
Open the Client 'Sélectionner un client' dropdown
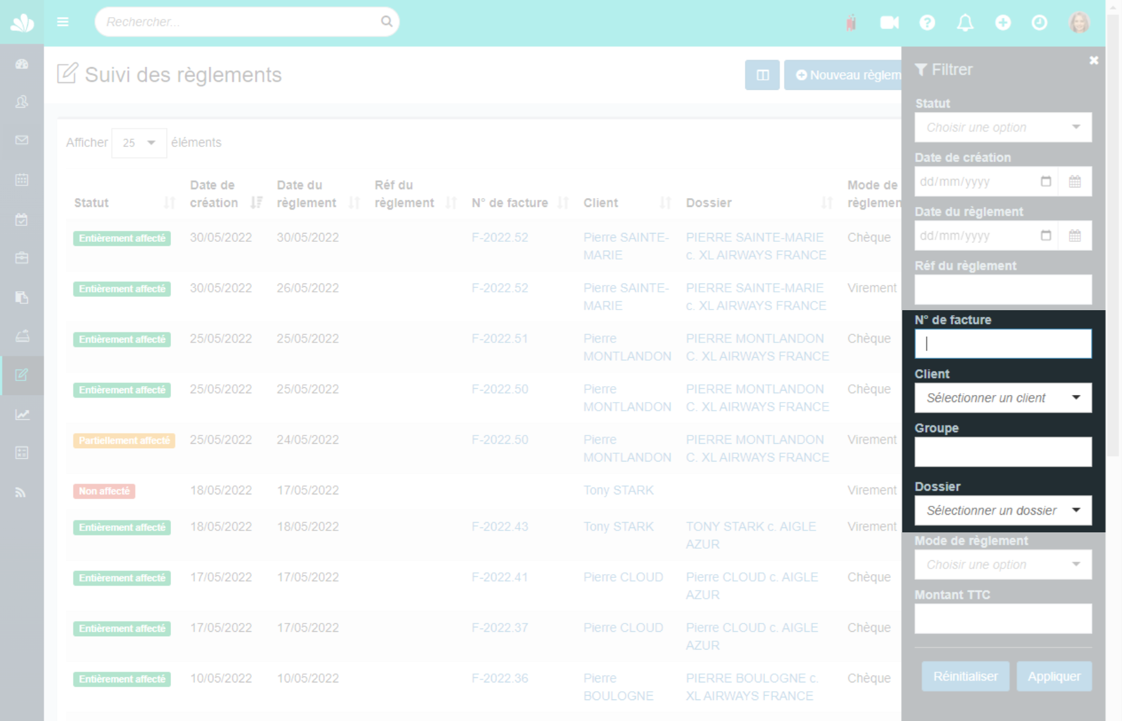tap(1003, 398)
